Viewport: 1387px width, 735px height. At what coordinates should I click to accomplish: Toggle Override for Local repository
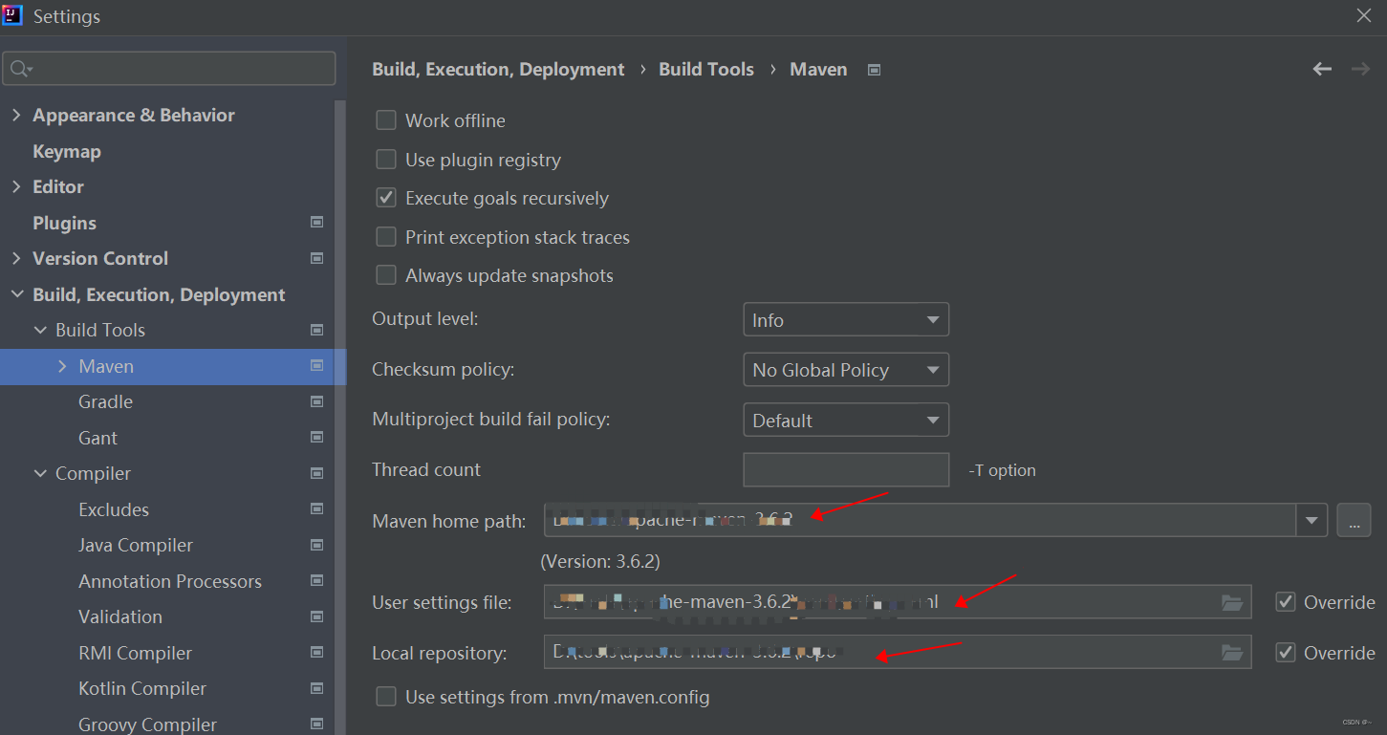tap(1286, 653)
